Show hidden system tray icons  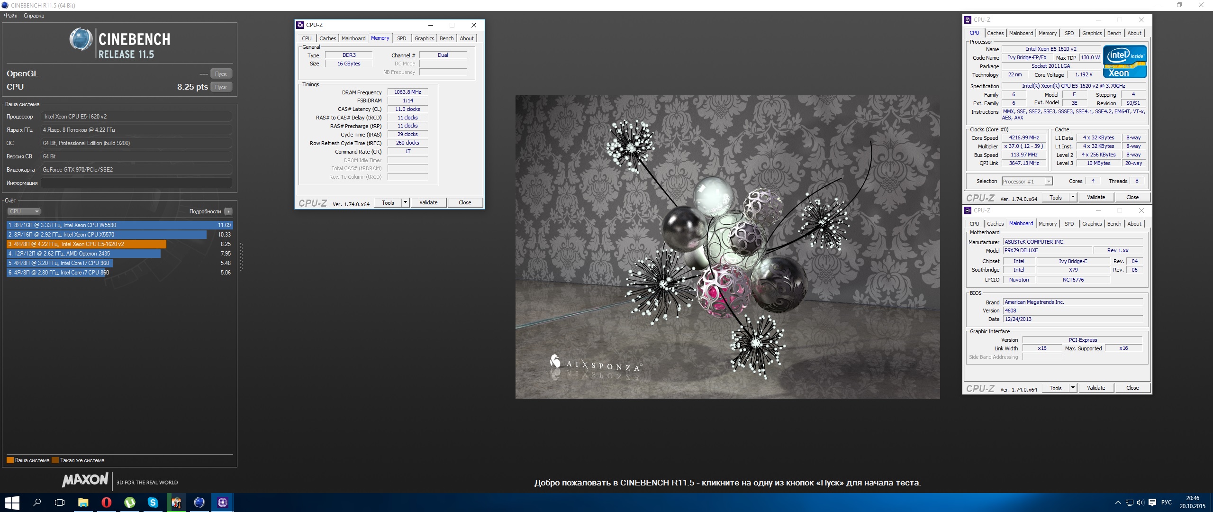pos(1118,503)
